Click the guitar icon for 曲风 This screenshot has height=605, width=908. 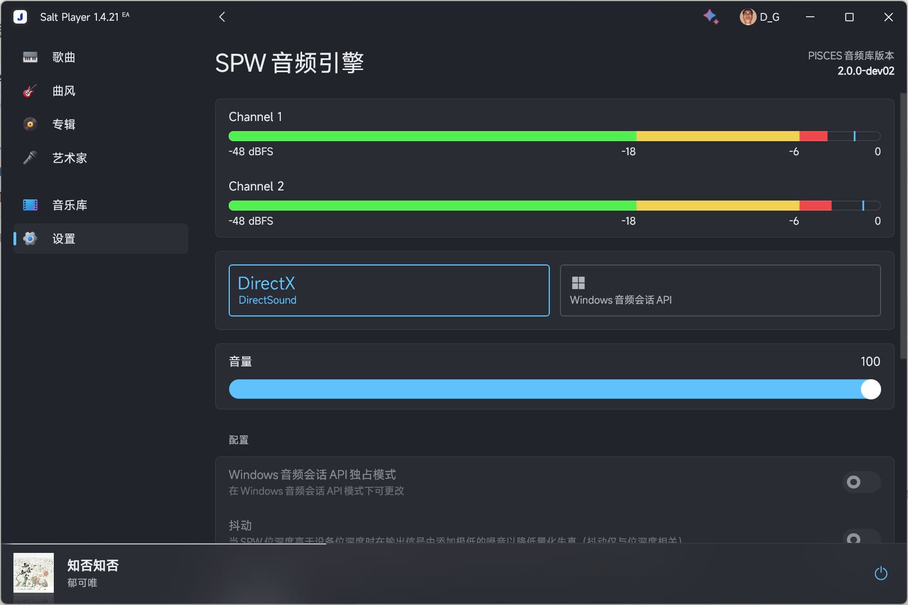(x=30, y=91)
